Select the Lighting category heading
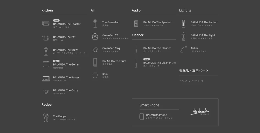 click(185, 10)
